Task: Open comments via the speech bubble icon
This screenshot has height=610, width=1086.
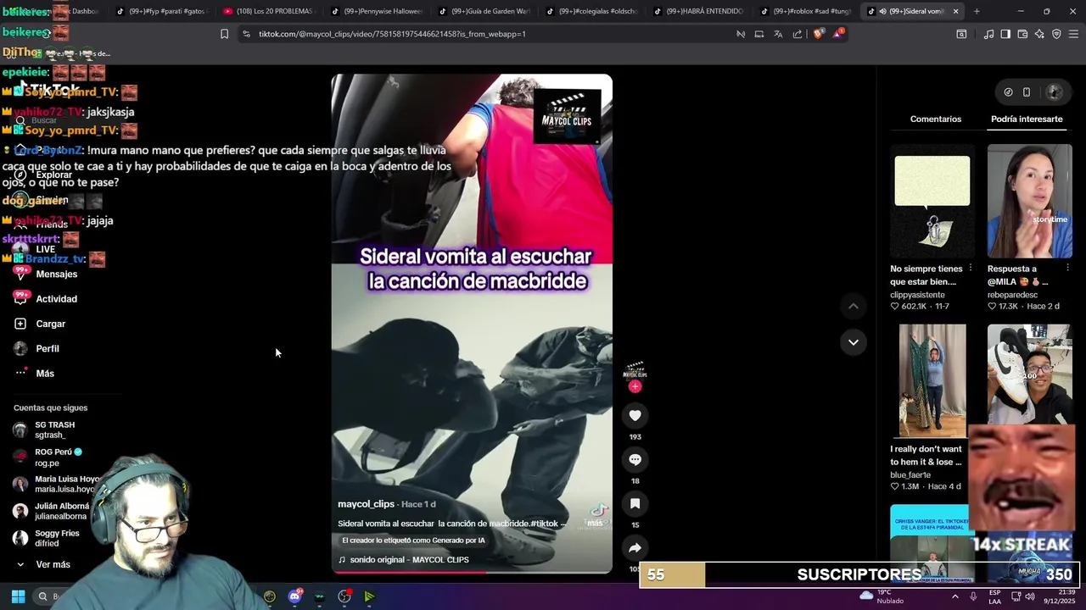Action: [x=635, y=459]
